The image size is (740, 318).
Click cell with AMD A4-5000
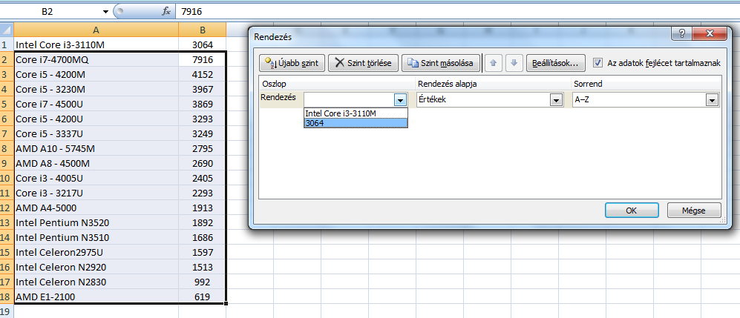[x=96, y=208]
